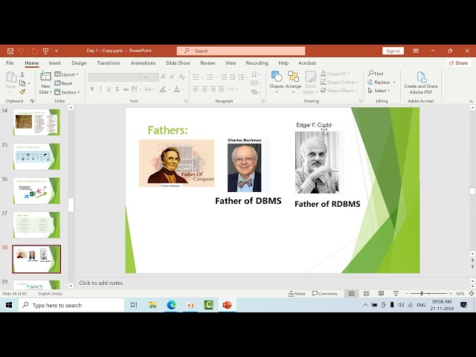The width and height of the screenshot is (476, 357).
Task: Toggle Comments pane in status bar
Action: point(324,294)
